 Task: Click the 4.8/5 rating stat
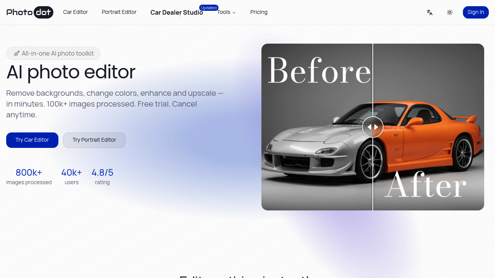tap(102, 176)
